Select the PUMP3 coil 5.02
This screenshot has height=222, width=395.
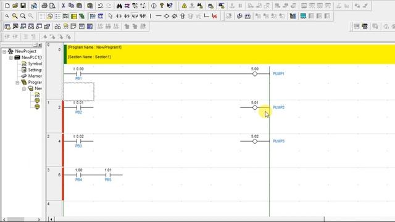click(x=255, y=141)
